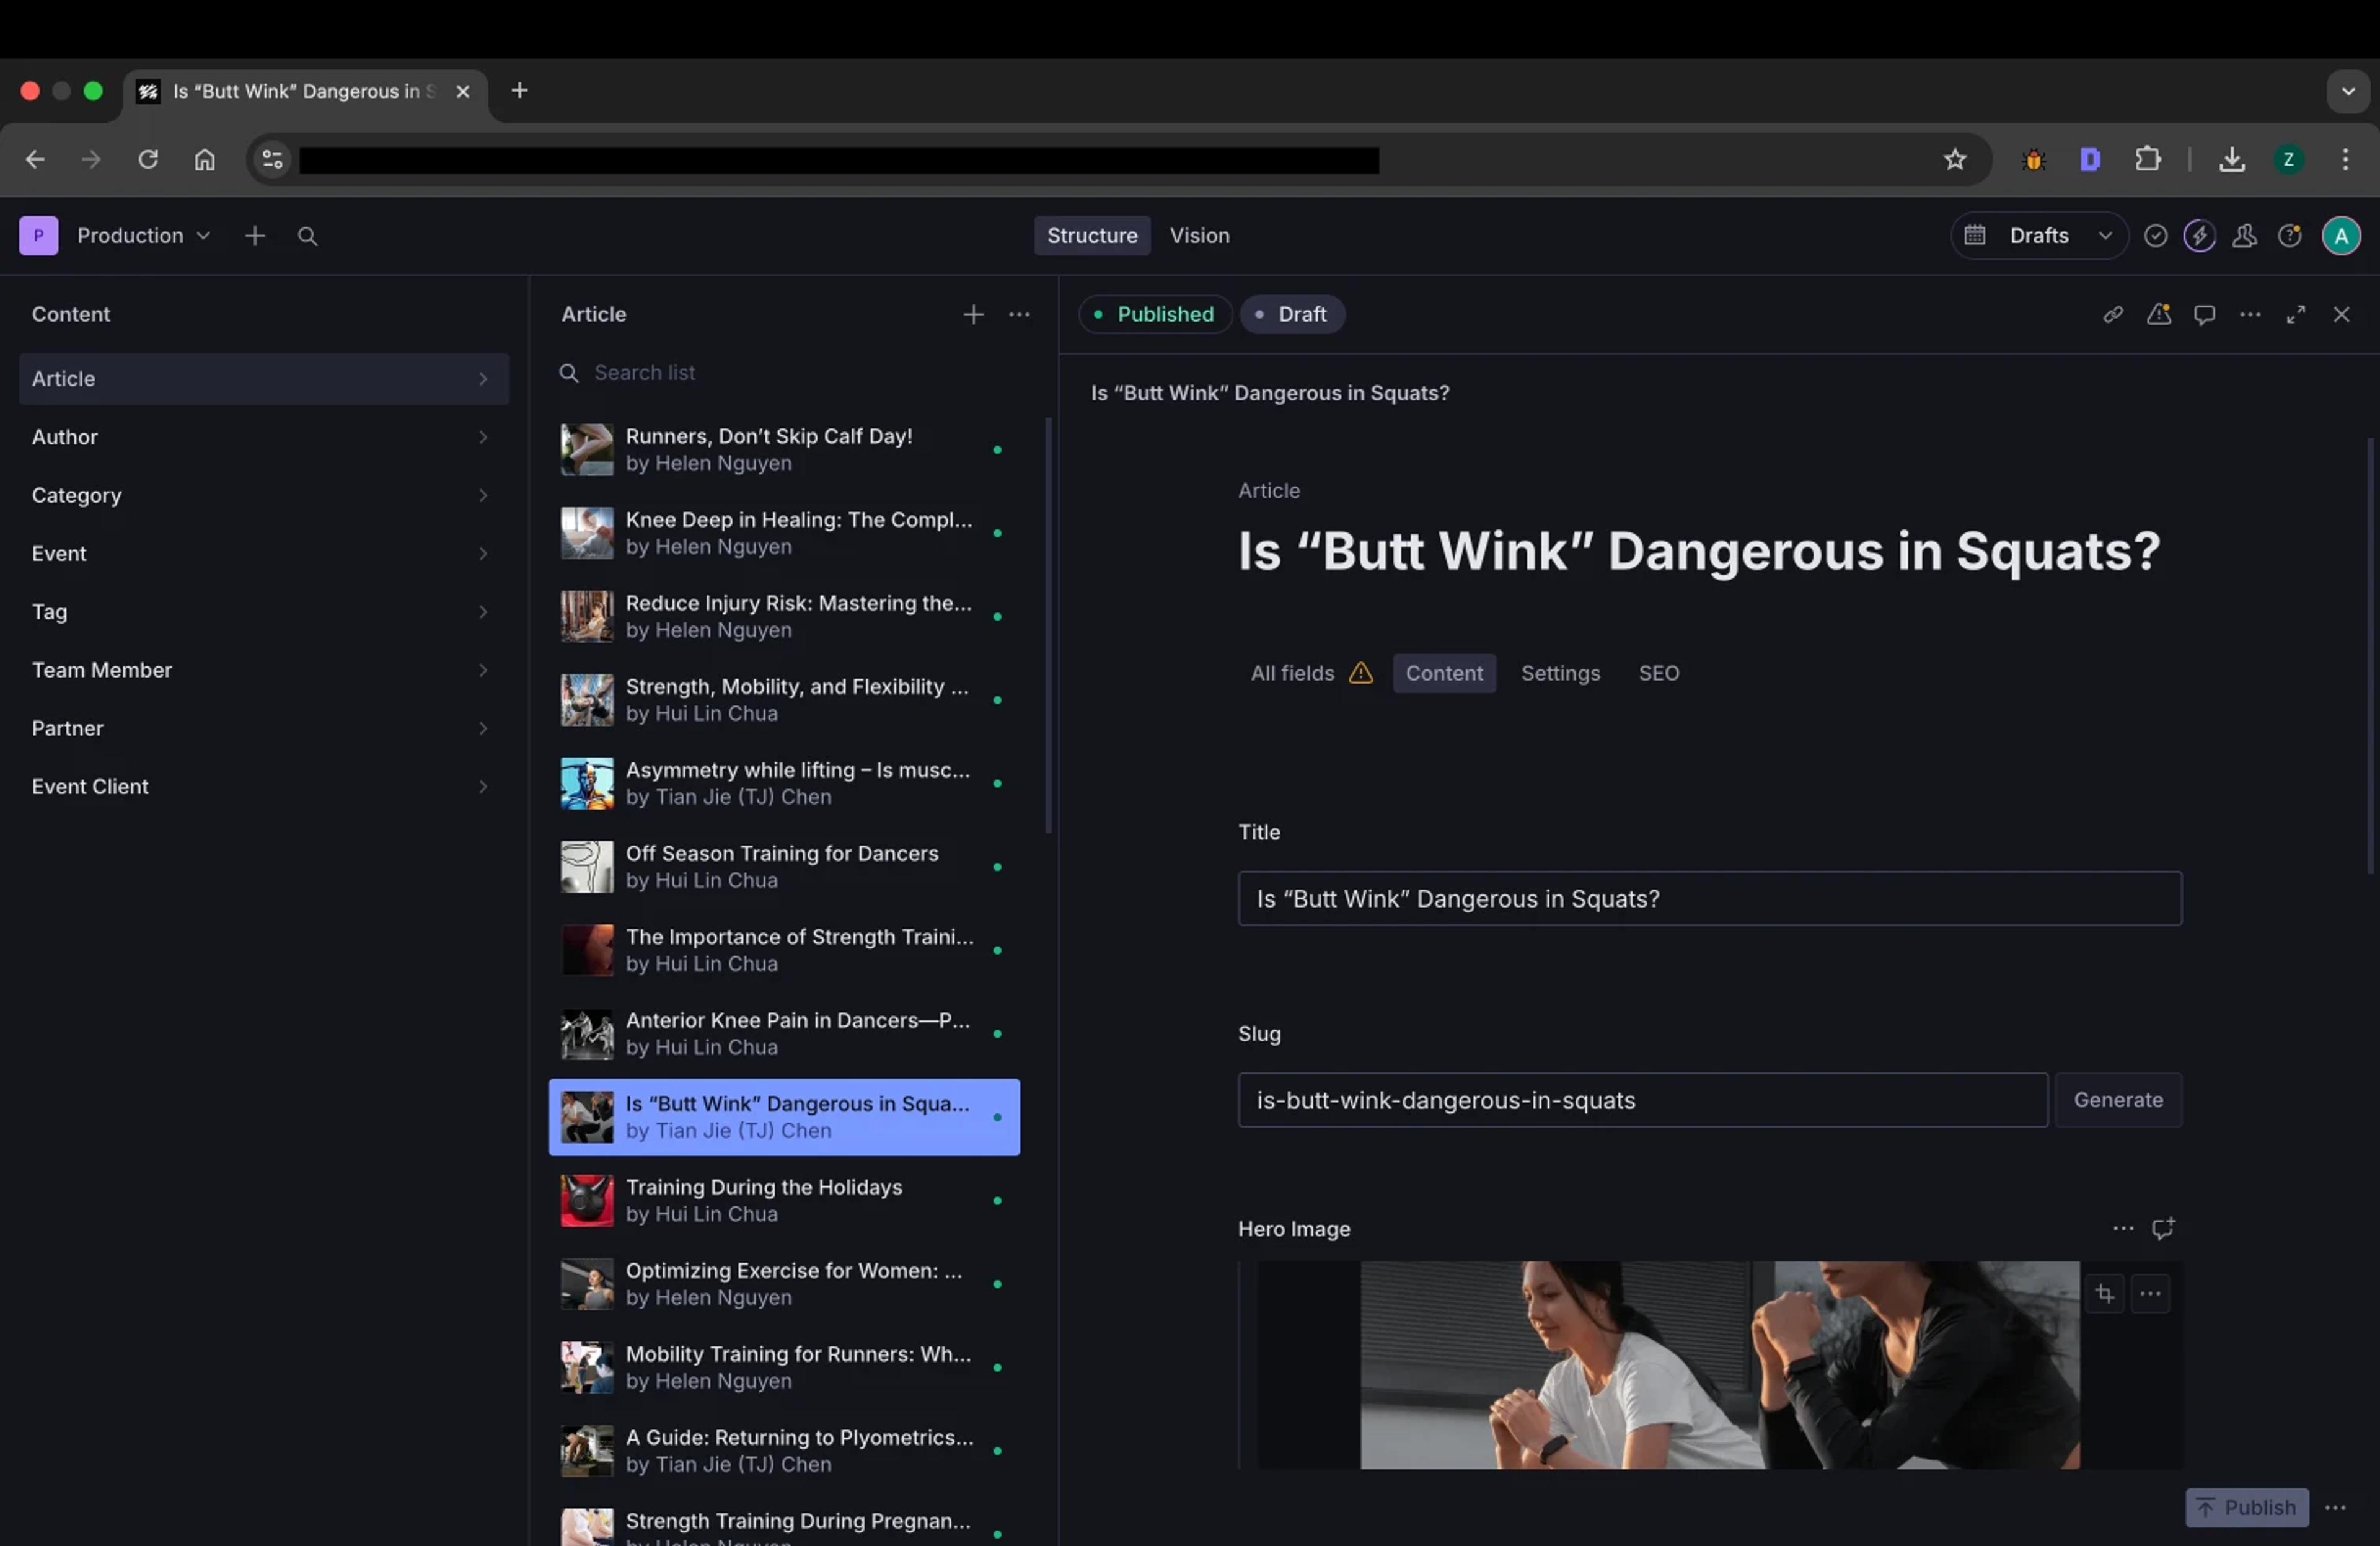
Task: Open the help and resources icon
Action: (2289, 236)
